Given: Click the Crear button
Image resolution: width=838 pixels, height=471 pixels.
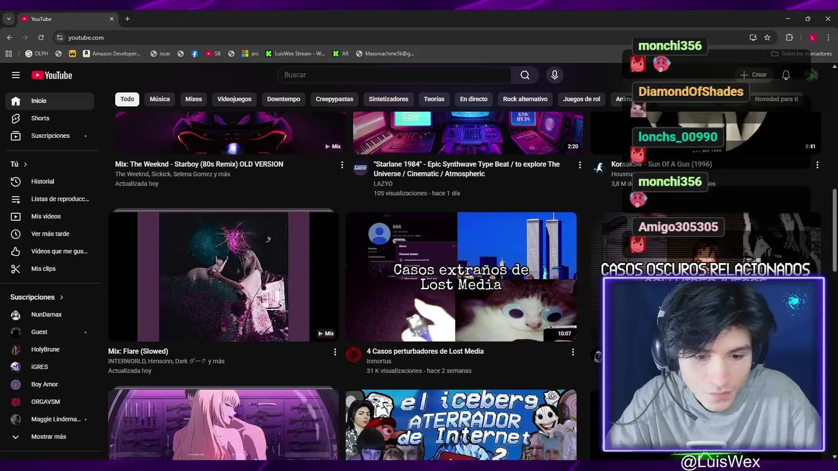Looking at the screenshot, I should coord(754,75).
